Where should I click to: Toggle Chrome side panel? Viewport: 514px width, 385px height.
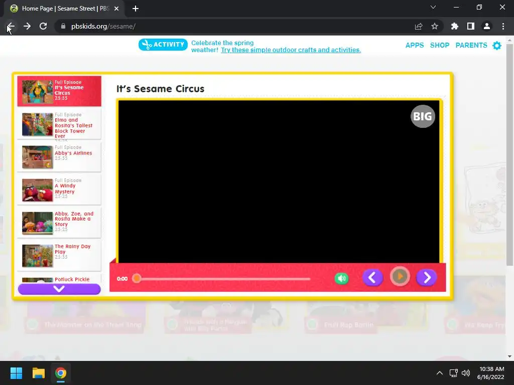click(x=471, y=26)
